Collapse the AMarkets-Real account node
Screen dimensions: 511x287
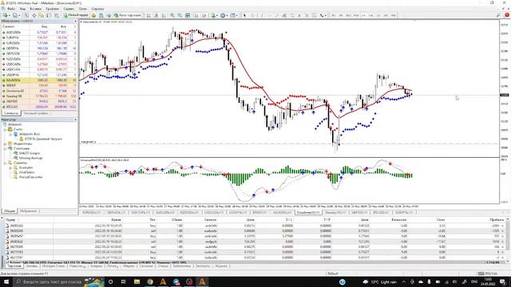pyautogui.click(x=10, y=134)
